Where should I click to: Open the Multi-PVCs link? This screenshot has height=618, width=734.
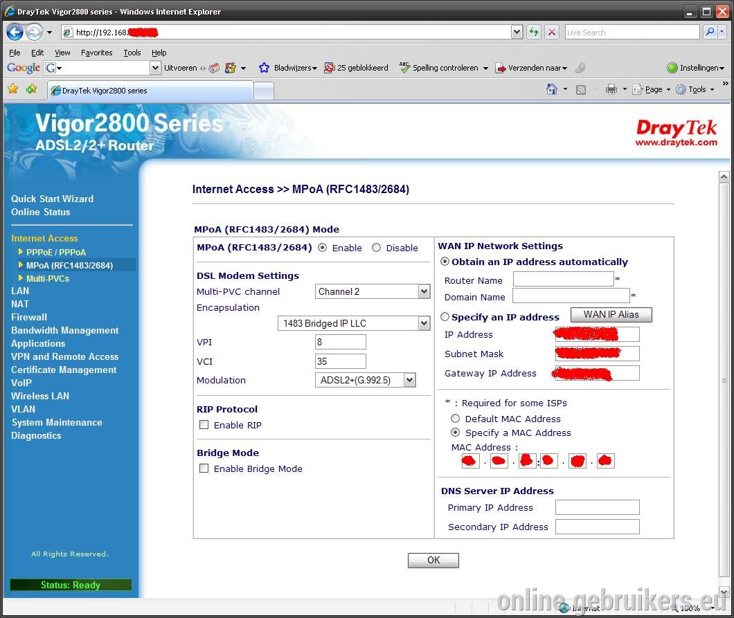pos(48,278)
